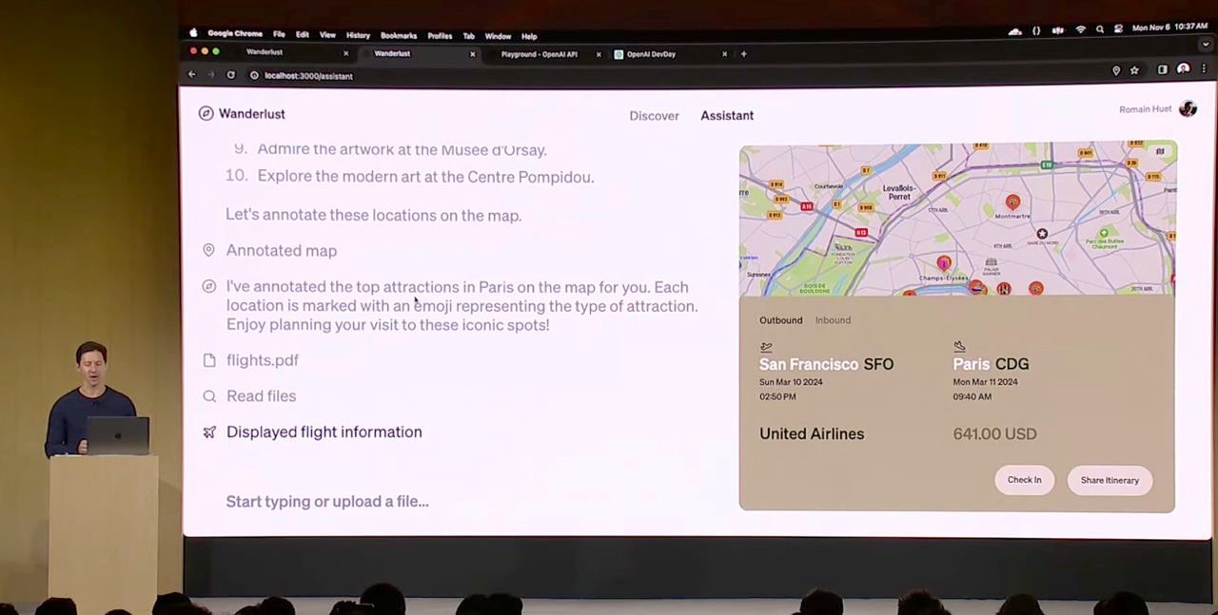Reload the current page
This screenshot has height=615, width=1218.
tap(230, 75)
